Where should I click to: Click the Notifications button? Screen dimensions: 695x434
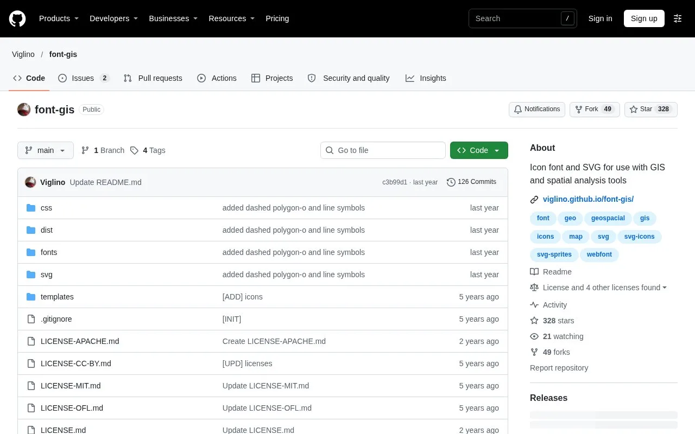[x=537, y=110]
